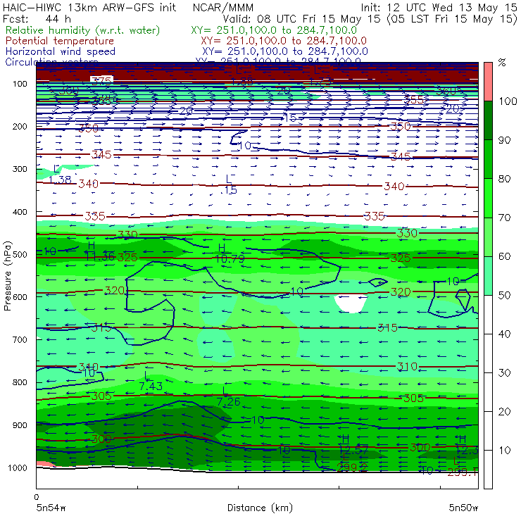Click the 60 label on the color bar

point(504,256)
